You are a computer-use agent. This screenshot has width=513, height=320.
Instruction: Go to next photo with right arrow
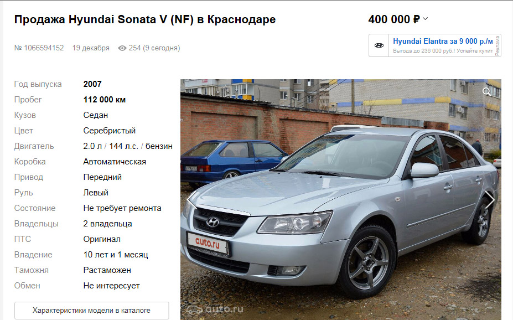click(490, 200)
